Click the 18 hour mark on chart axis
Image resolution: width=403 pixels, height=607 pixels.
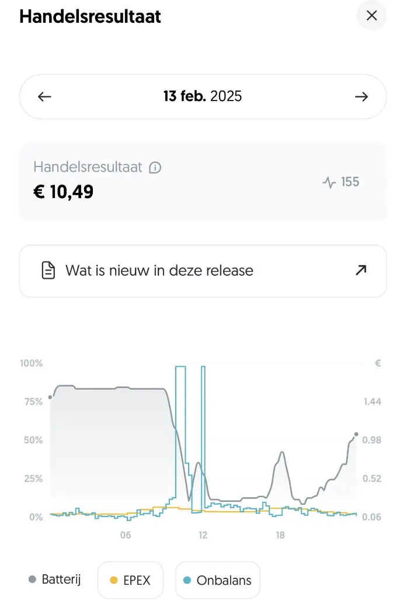[x=280, y=535]
